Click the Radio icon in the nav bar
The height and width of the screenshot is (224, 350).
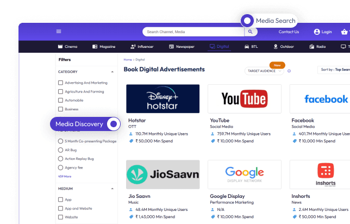point(312,46)
